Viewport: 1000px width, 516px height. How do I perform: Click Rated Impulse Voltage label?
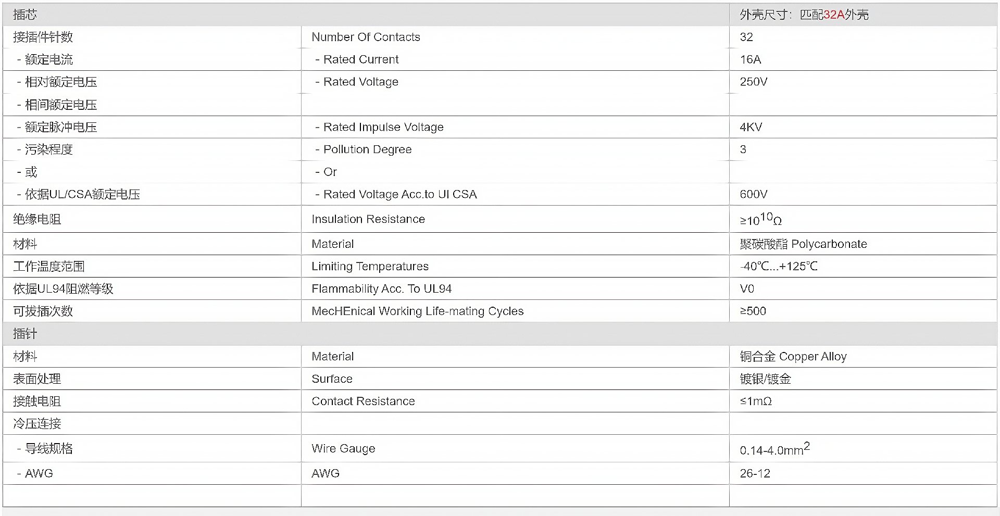[383, 127]
